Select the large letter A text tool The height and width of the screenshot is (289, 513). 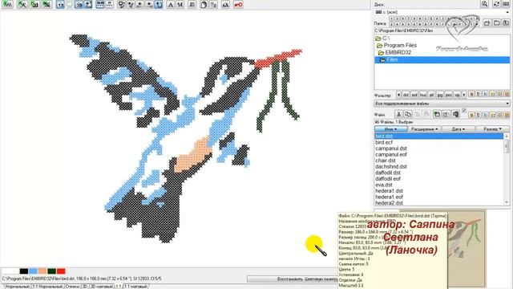click(x=171, y=5)
